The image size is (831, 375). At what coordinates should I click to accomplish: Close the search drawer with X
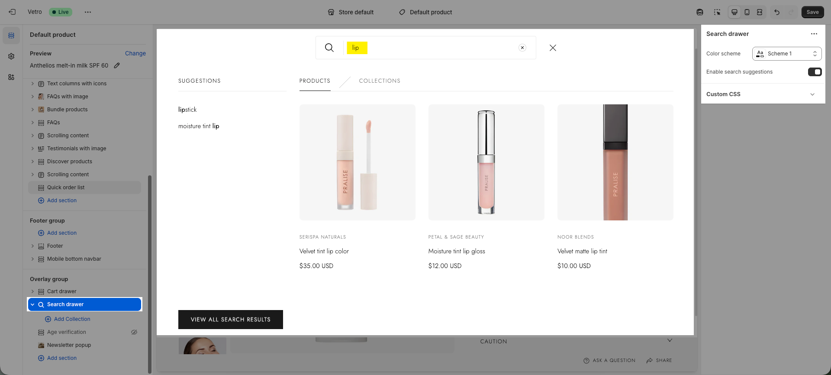(553, 48)
